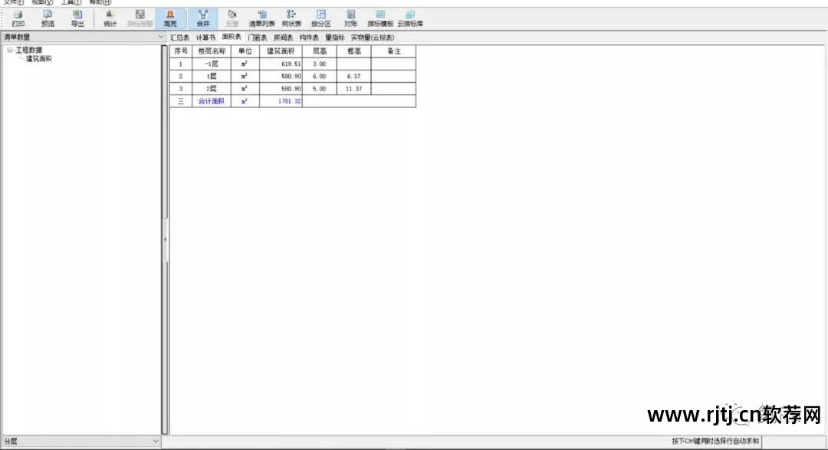The image size is (828, 450).
Task: Open 云指标库 cloud index library
Action: tap(410, 18)
